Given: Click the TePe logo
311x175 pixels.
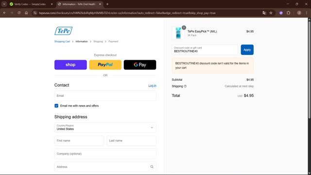Looking at the screenshot, I should [64, 31].
